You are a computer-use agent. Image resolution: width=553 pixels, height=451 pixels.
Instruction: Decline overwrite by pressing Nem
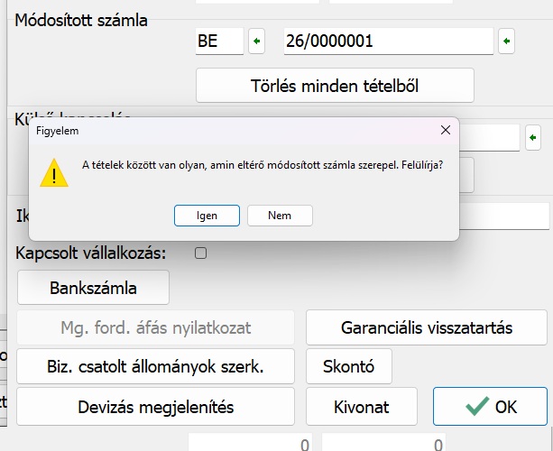pyautogui.click(x=280, y=216)
